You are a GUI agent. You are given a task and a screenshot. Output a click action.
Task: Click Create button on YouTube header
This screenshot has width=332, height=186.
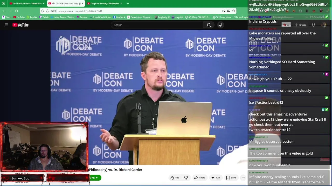[300, 25]
